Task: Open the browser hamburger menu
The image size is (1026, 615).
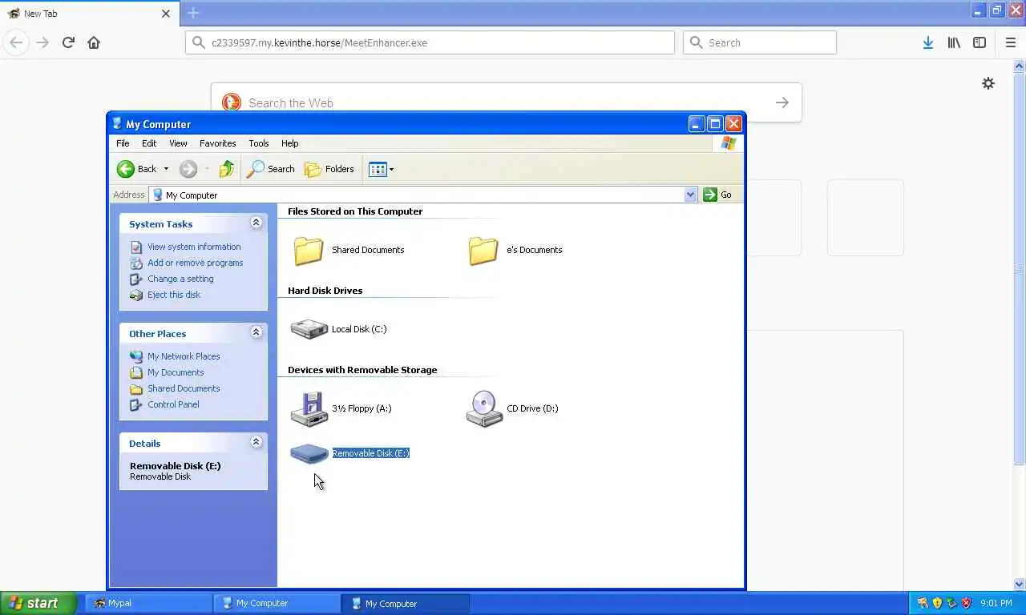Action: [1011, 42]
